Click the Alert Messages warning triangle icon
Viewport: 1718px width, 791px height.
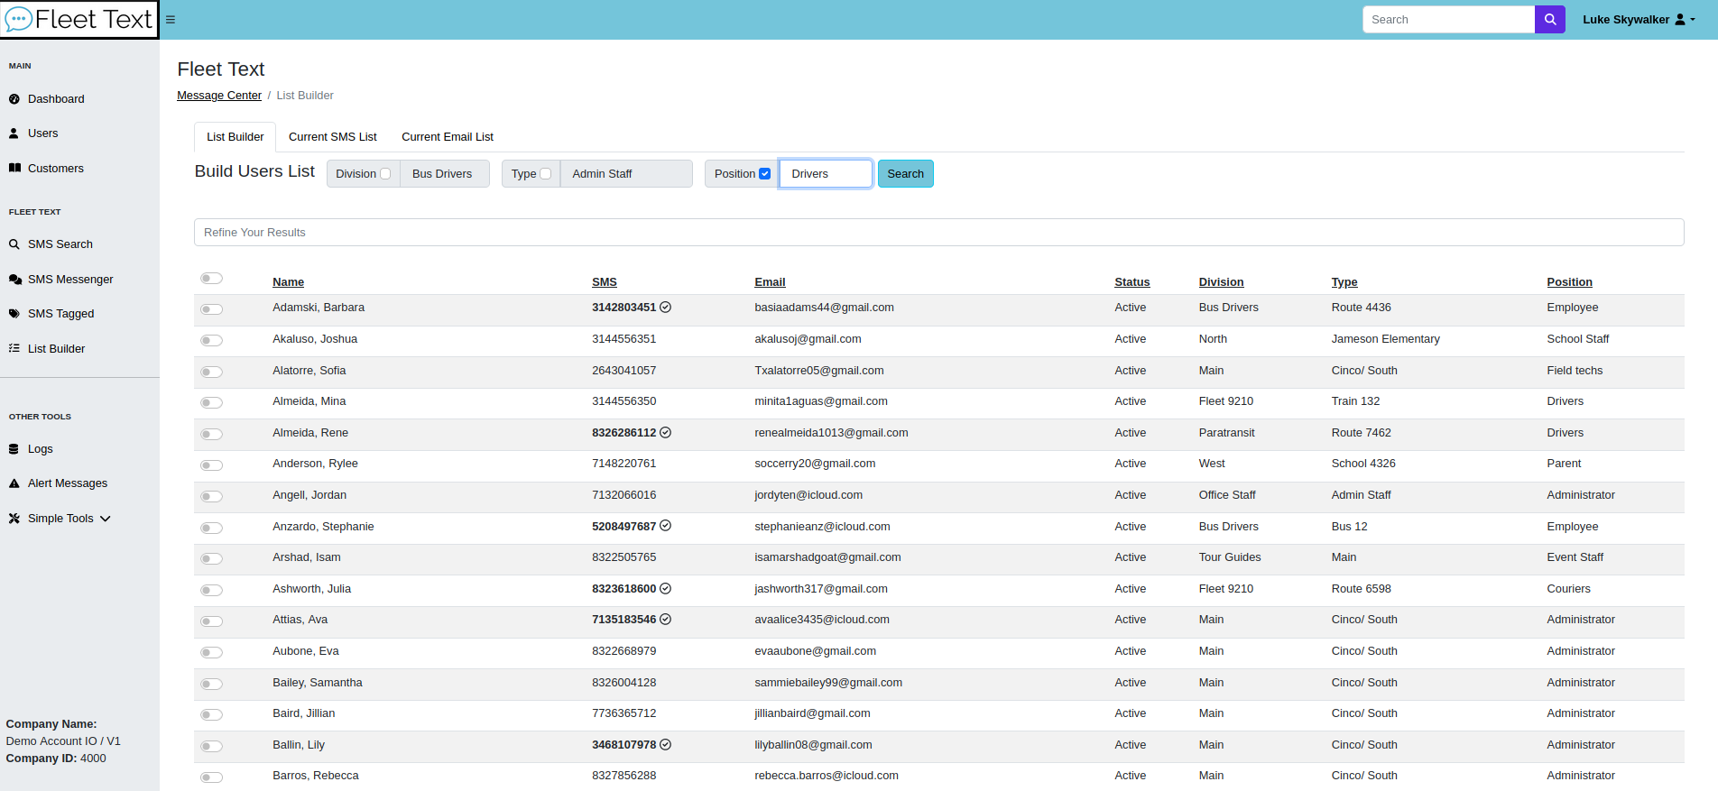14,483
